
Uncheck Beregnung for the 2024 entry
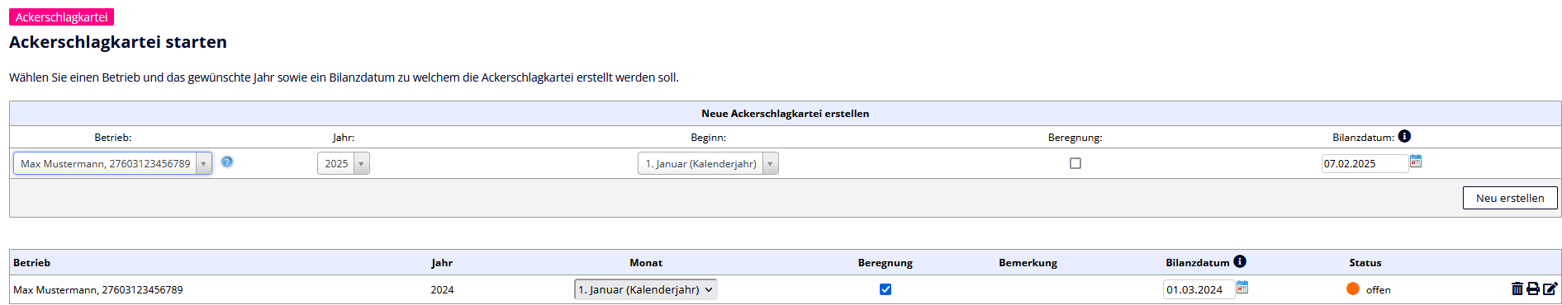pos(885,289)
